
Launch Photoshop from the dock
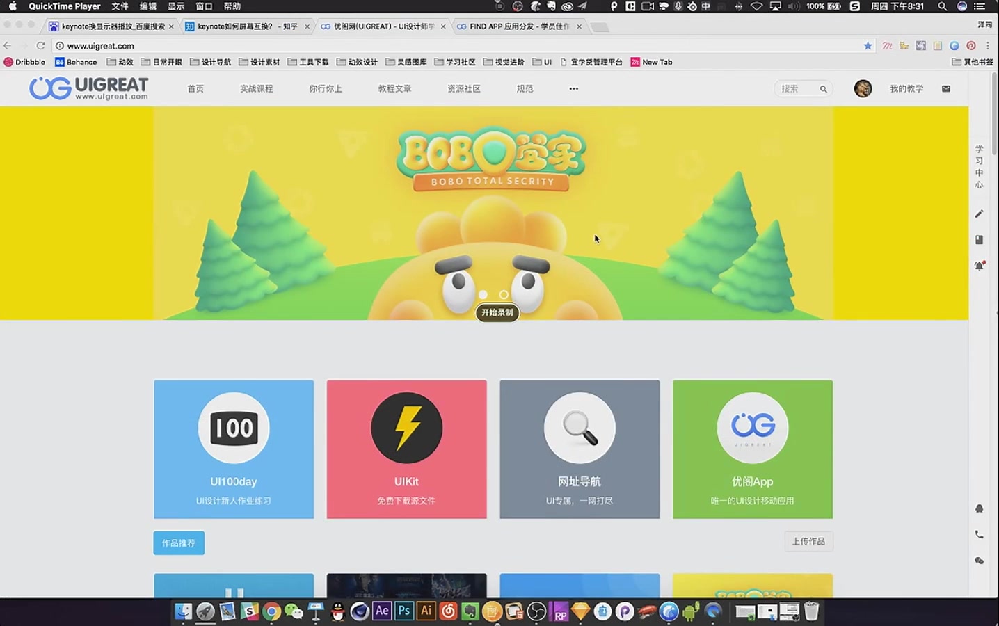coord(404,611)
